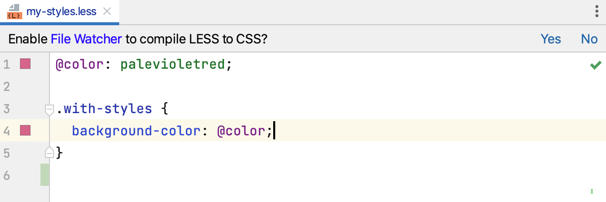This screenshot has height=202, width=606.
Task: Click Yes to enable File Watcher
Action: click(550, 39)
